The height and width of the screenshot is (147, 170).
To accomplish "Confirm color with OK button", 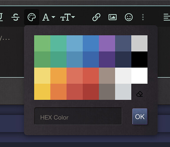I will coord(140,116).
